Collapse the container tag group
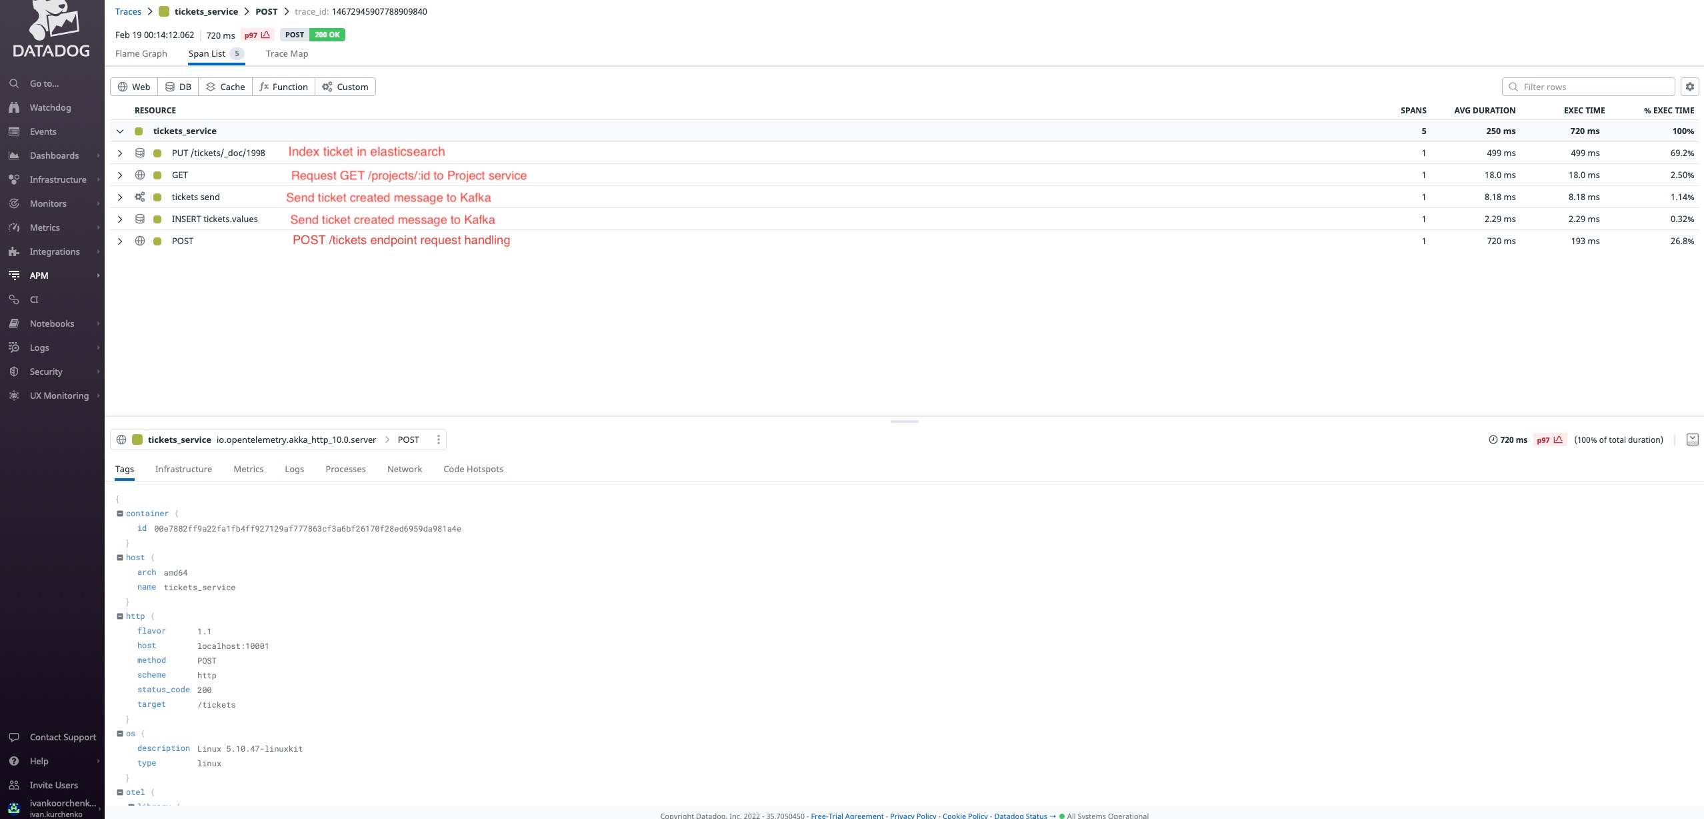 120,514
